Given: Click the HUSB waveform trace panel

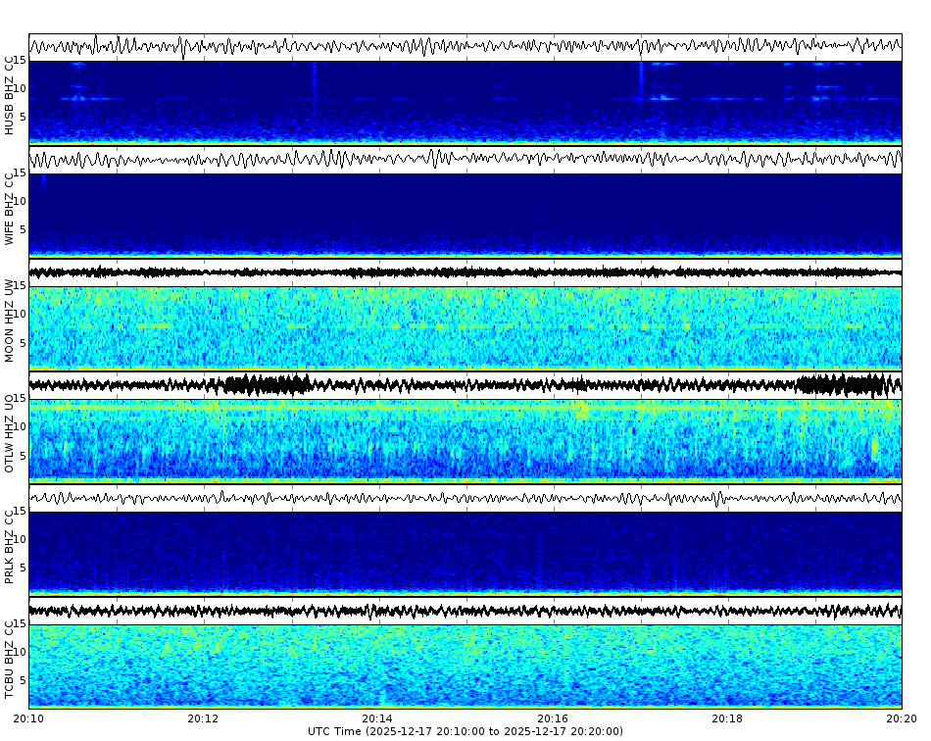Looking at the screenshot, I should pyautogui.click(x=465, y=44).
